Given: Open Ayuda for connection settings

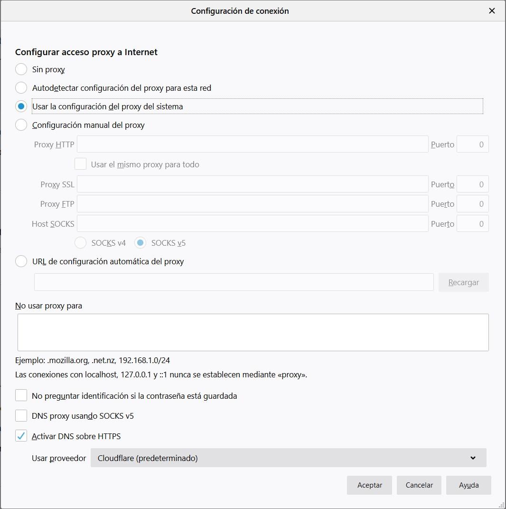Looking at the screenshot, I should click(x=469, y=485).
